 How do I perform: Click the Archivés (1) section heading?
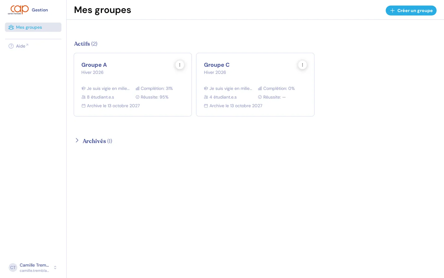(x=97, y=141)
